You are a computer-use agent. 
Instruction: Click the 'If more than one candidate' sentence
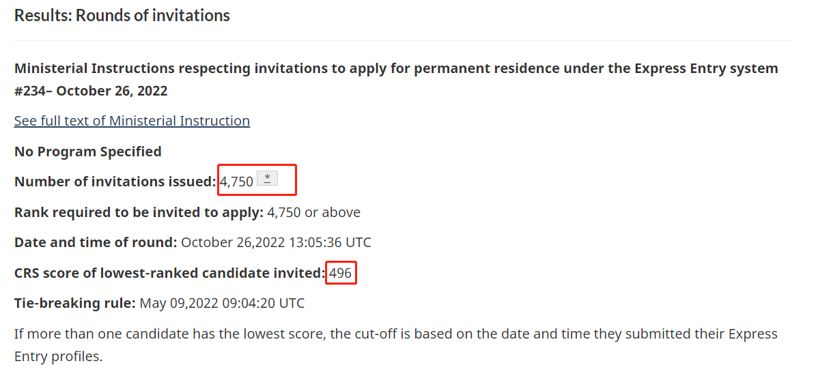(396, 334)
